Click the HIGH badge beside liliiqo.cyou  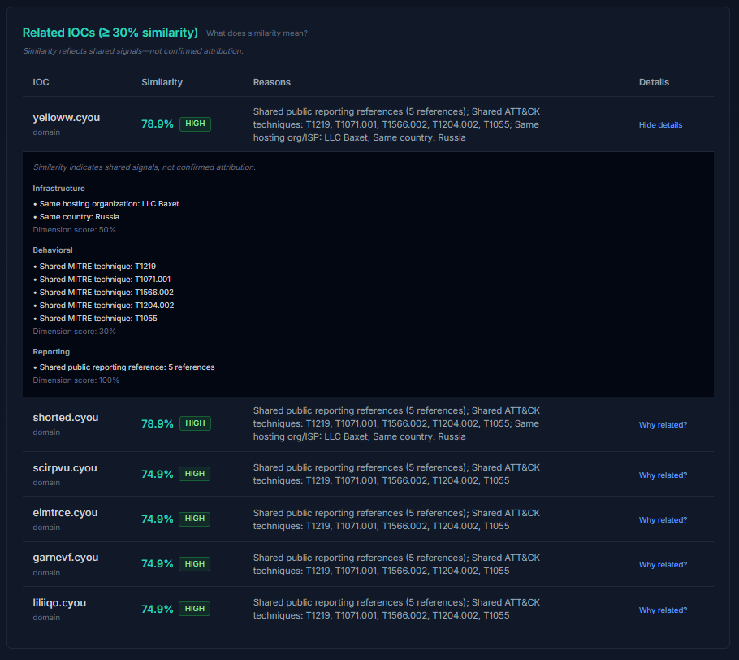click(195, 608)
